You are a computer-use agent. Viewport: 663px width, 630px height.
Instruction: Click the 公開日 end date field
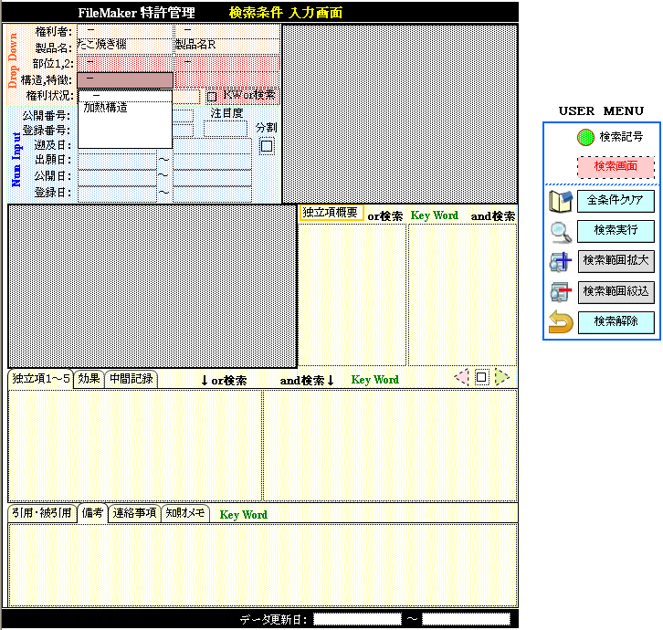pyautogui.click(x=212, y=177)
